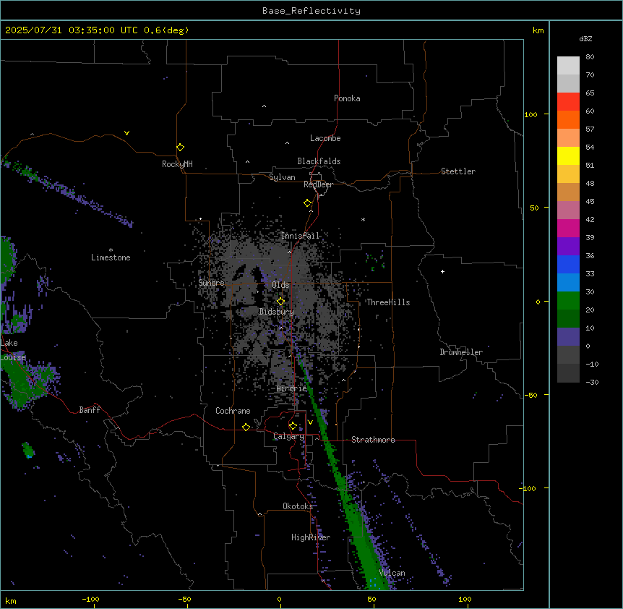Click the yellow diamond marker inside Calgary boundary
This screenshot has width=623, height=609.
pos(293,426)
